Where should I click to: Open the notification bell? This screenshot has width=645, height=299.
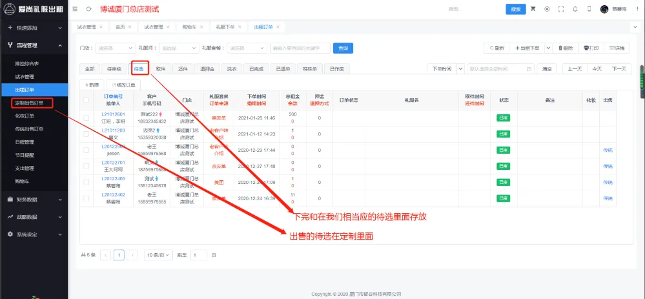(x=574, y=9)
